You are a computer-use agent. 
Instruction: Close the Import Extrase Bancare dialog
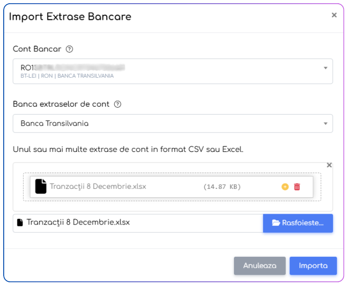(334, 15)
